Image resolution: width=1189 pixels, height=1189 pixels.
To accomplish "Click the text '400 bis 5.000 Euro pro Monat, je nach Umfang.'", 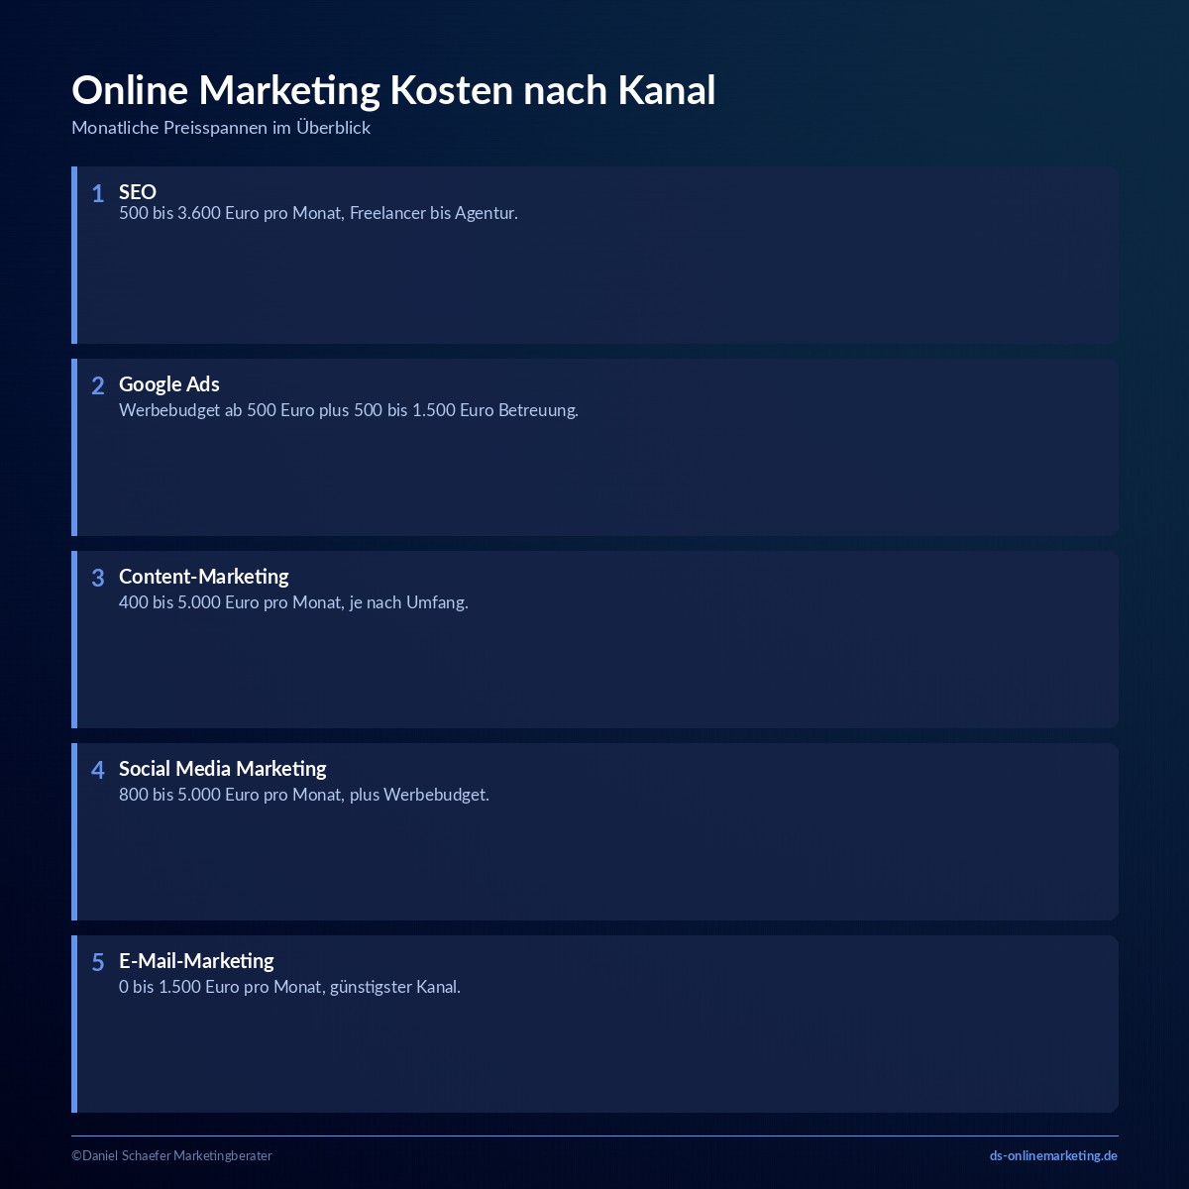I will tap(293, 602).
